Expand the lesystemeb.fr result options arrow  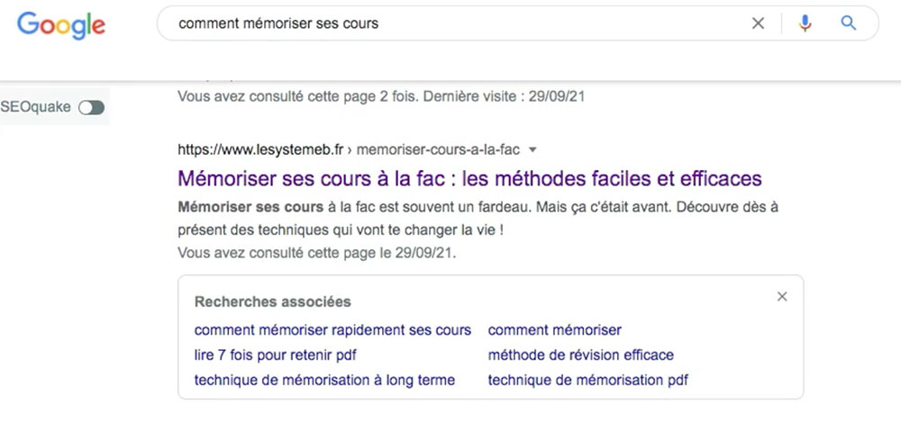[x=532, y=150]
